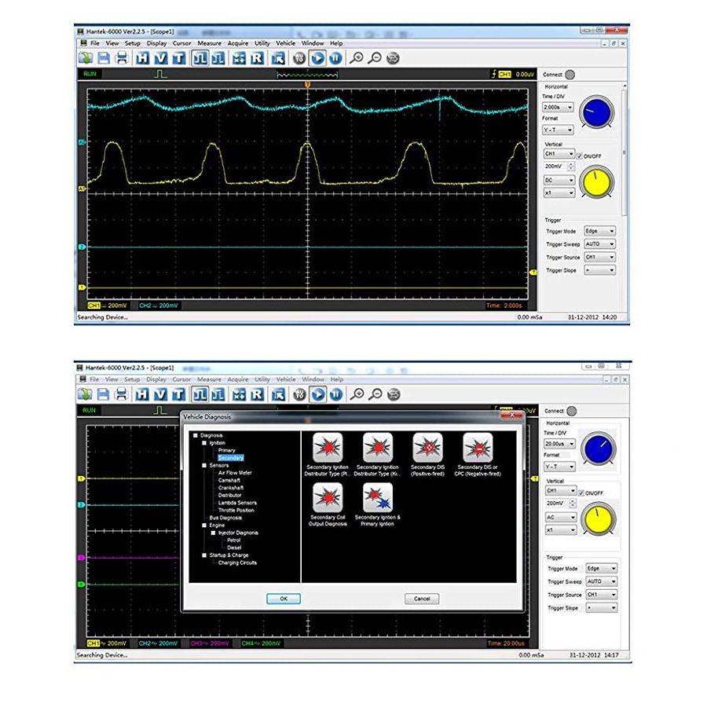Open the Vehicle menu in top window
The width and height of the screenshot is (707, 707).
point(285,43)
